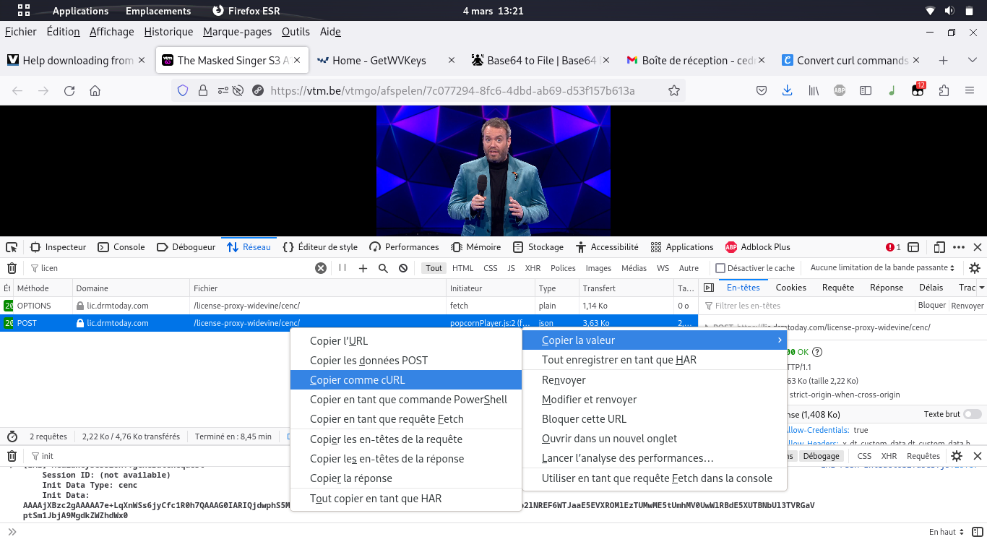Toggle the Texte brut switch
987x555 pixels.
[x=972, y=414]
